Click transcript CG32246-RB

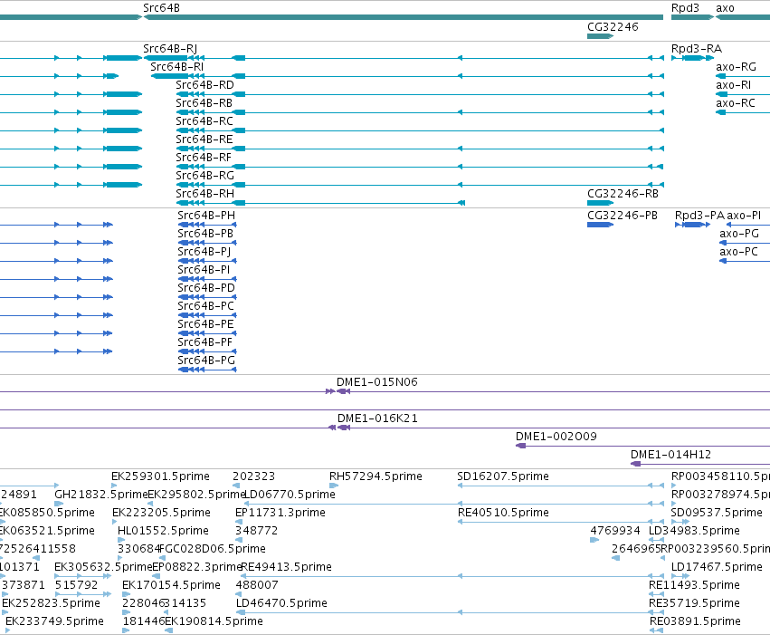(x=623, y=194)
